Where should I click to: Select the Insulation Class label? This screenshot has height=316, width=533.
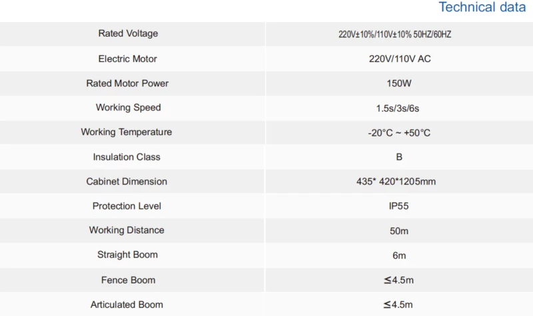coord(127,157)
